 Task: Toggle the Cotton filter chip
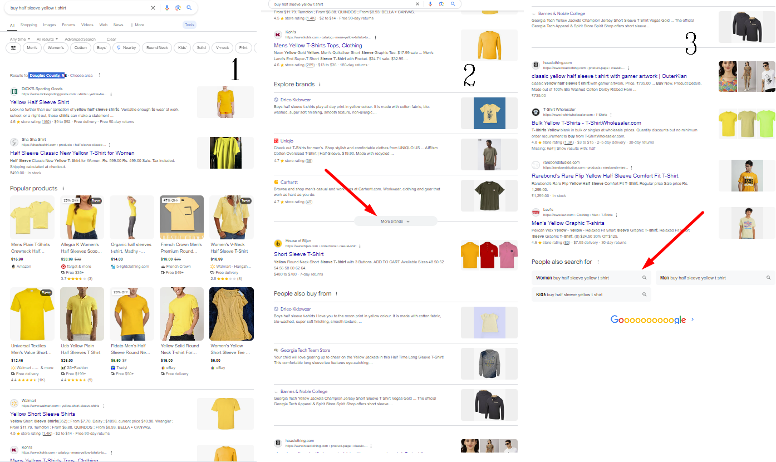click(x=81, y=48)
